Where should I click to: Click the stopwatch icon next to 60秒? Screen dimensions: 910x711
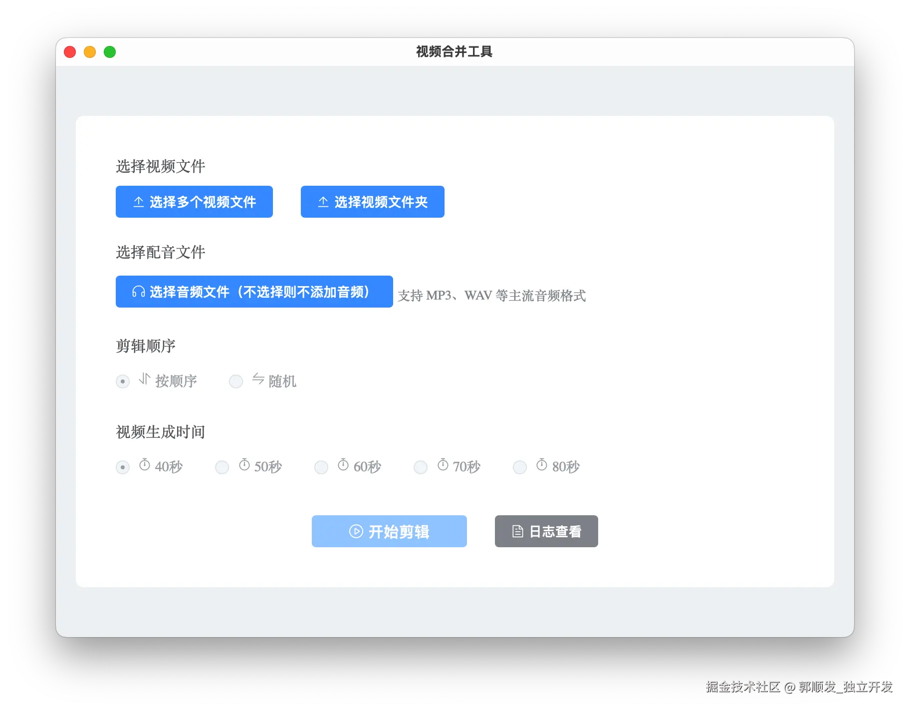coord(343,466)
